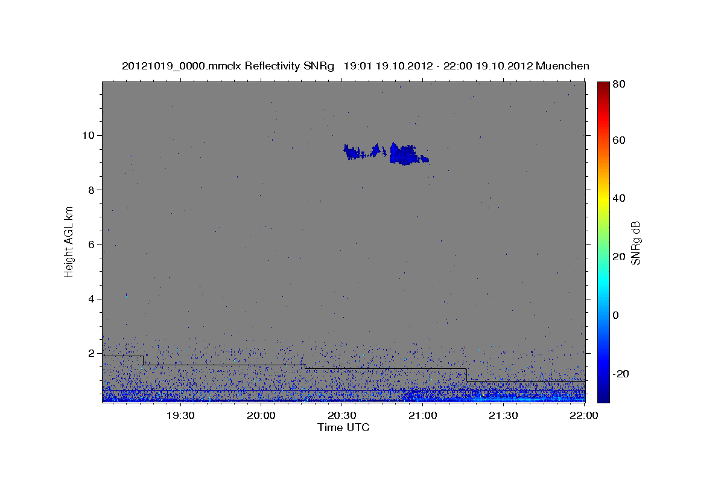Select the 19:30 time tick label
Viewport: 724px width, 483px height.
[180, 416]
